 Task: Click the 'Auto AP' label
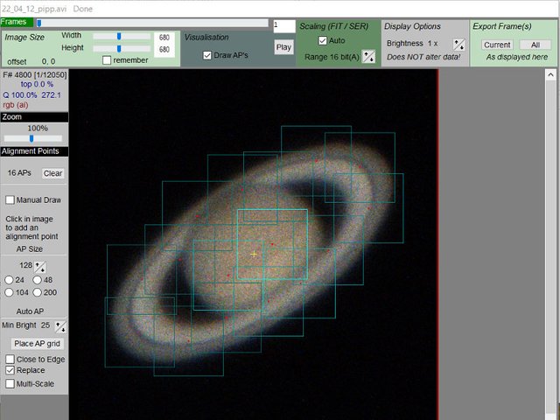(x=30, y=311)
